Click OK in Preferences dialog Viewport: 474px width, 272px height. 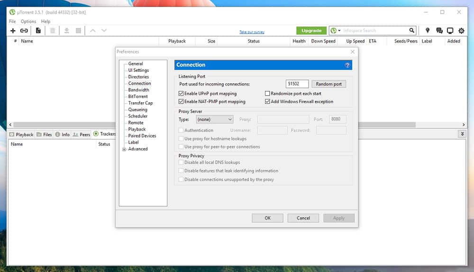coord(267,218)
